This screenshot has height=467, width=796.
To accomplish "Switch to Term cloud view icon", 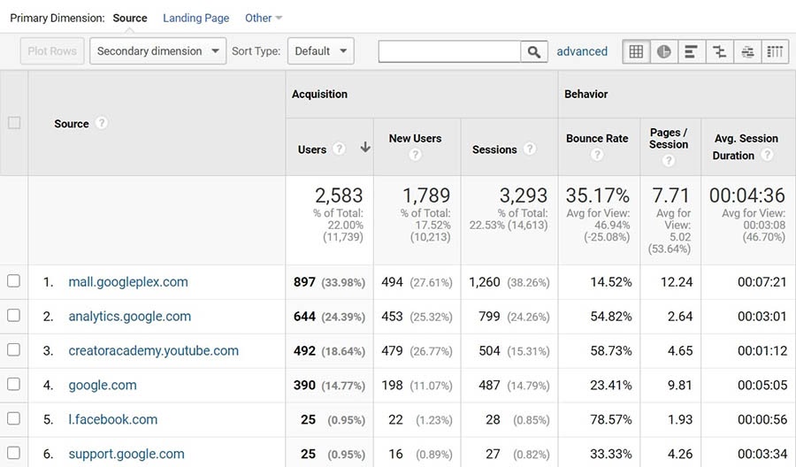I will [x=747, y=51].
